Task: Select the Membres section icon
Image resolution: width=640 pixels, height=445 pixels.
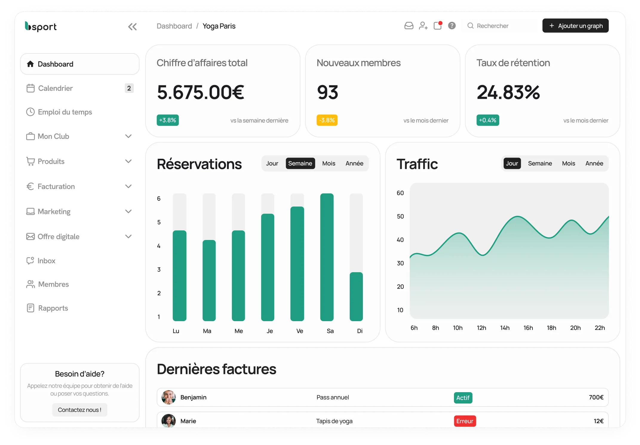Action: [x=30, y=284]
